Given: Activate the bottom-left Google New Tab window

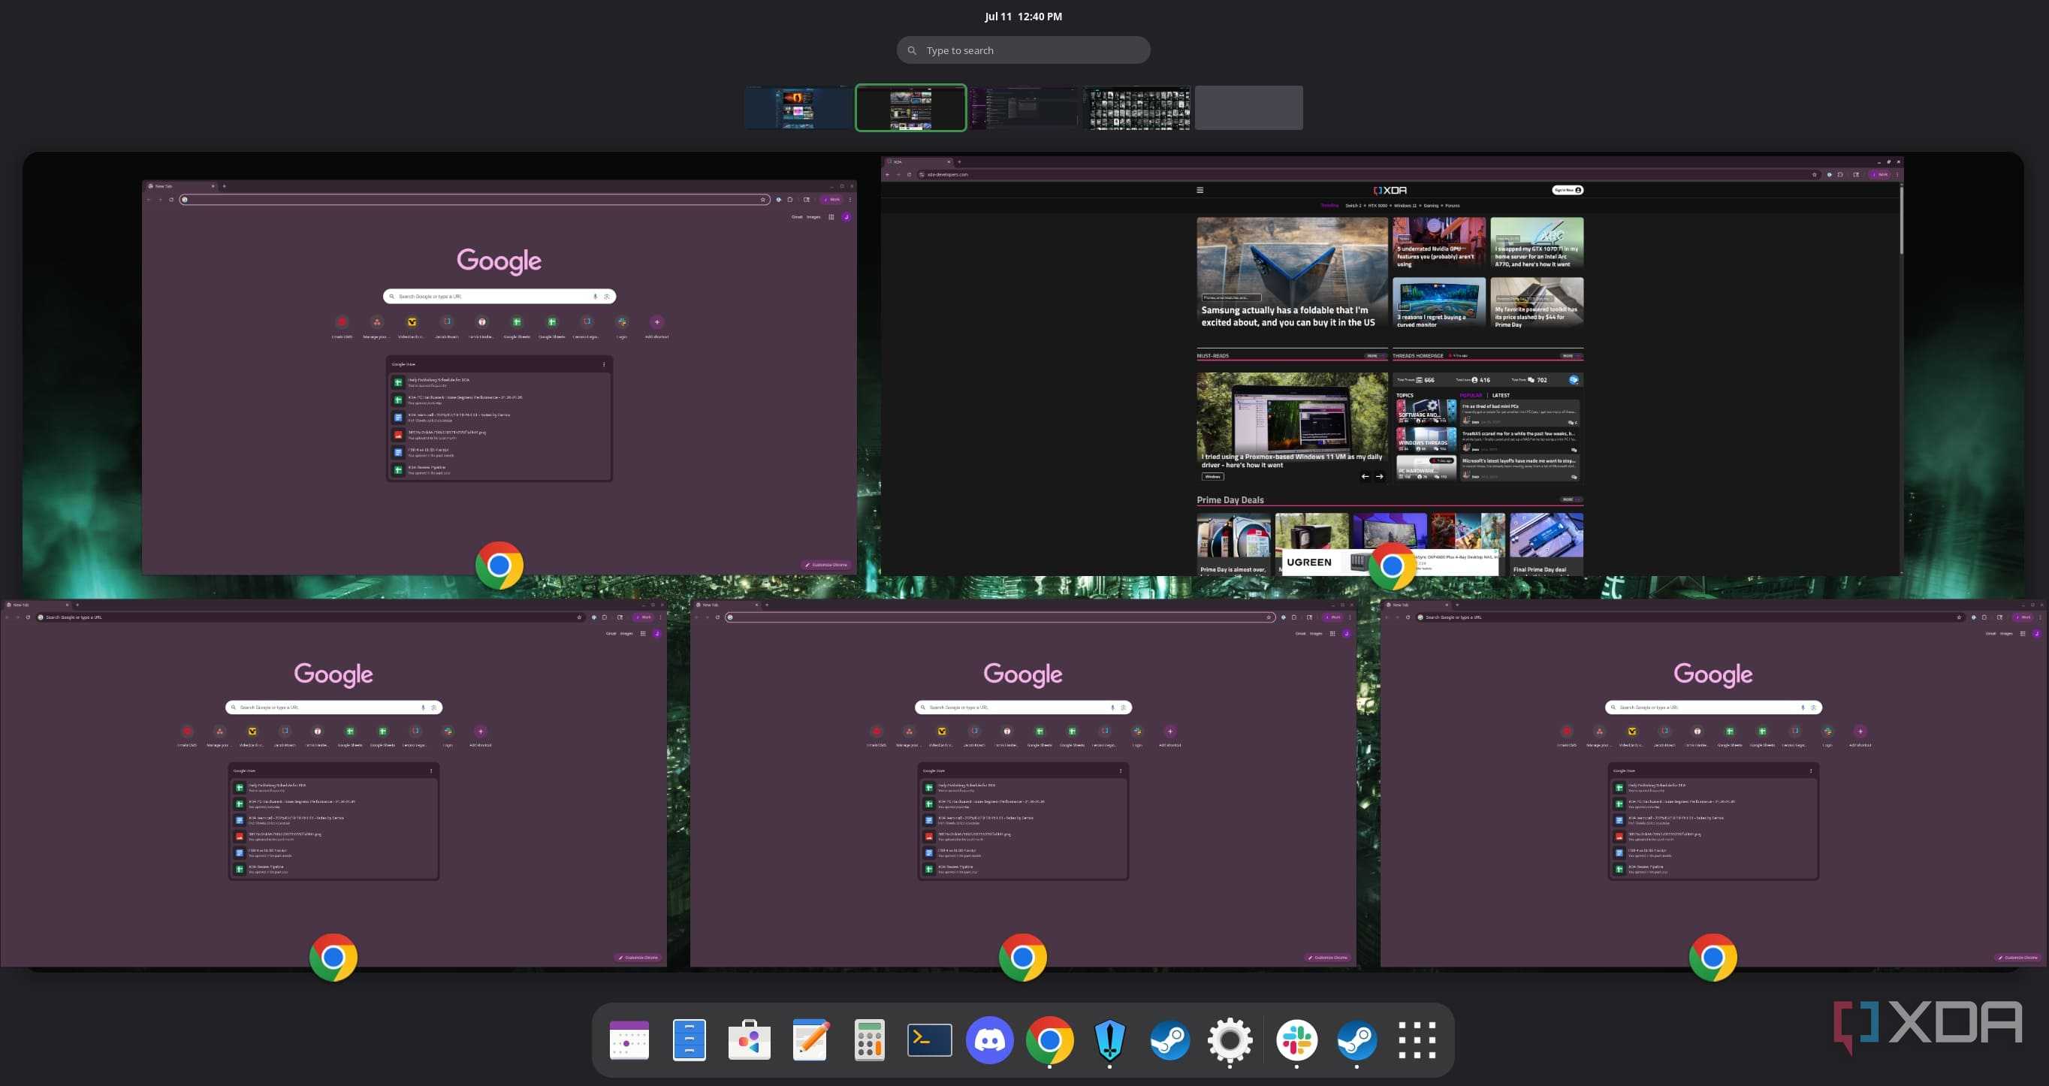Looking at the screenshot, I should click(x=333, y=783).
